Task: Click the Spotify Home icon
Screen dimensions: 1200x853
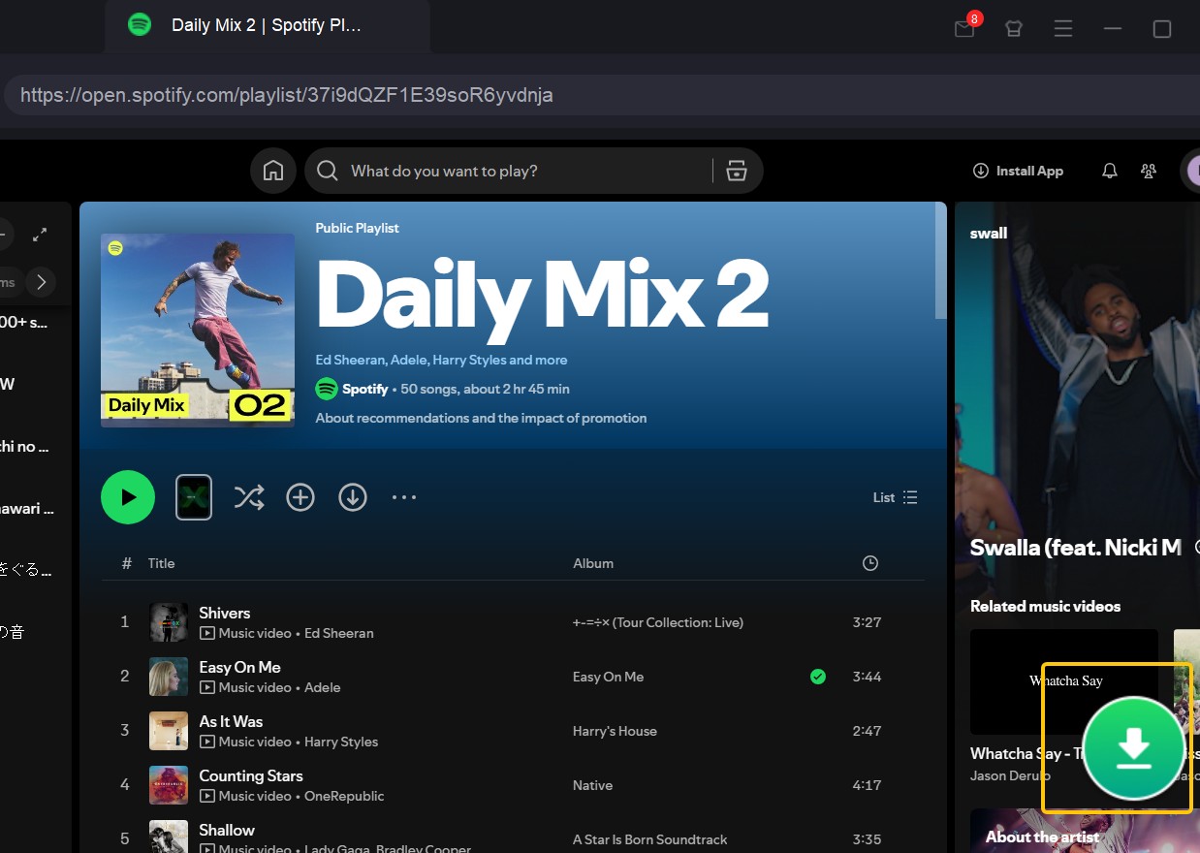Action: [273, 171]
